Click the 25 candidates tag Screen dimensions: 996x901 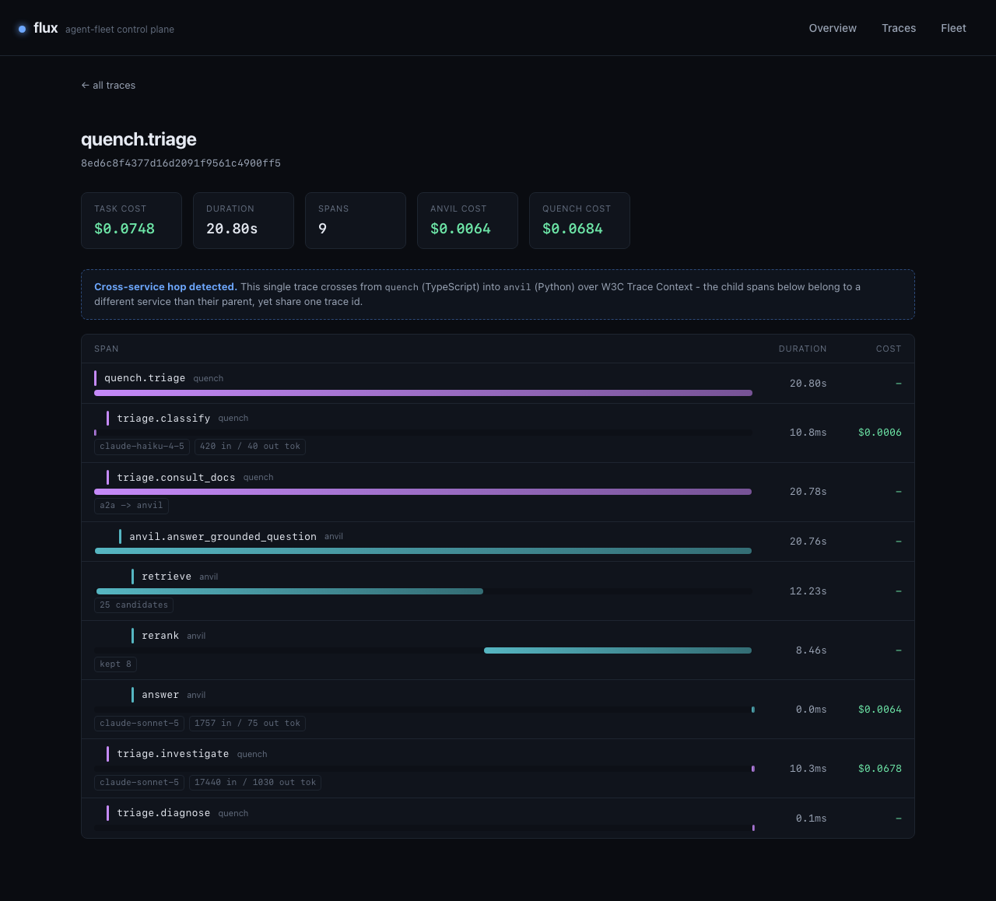(134, 605)
